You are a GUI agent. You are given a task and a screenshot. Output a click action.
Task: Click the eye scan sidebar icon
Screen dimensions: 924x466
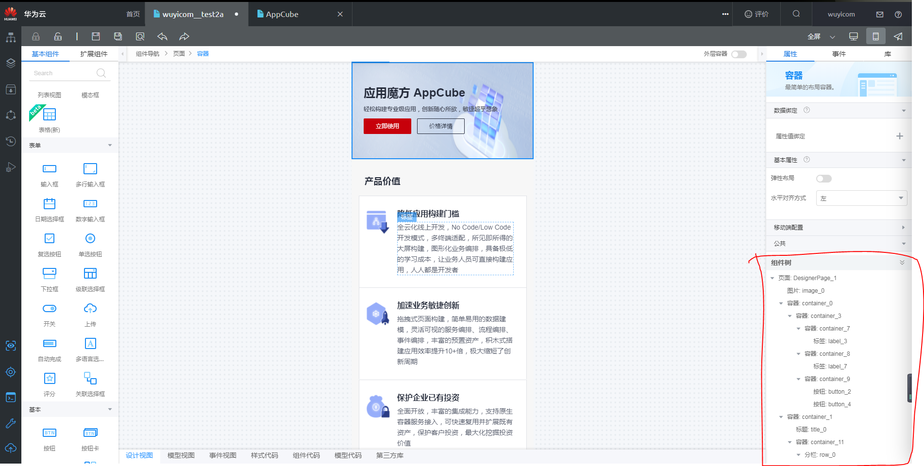coord(11,346)
